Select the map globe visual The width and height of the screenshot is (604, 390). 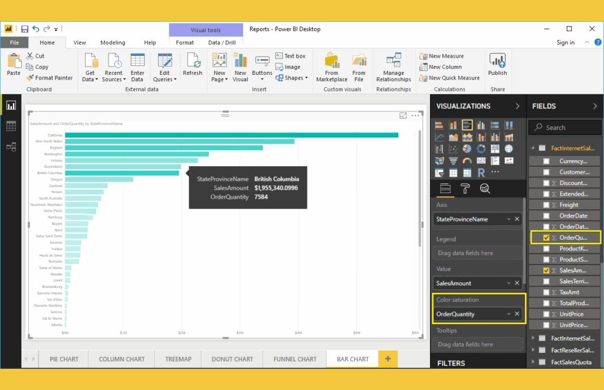tap(508, 149)
